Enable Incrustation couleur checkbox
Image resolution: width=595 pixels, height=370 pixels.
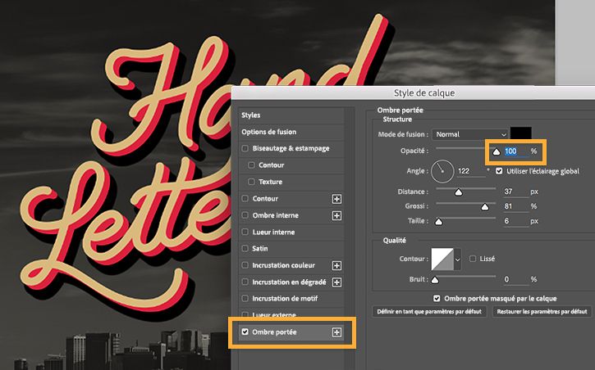pyautogui.click(x=245, y=265)
